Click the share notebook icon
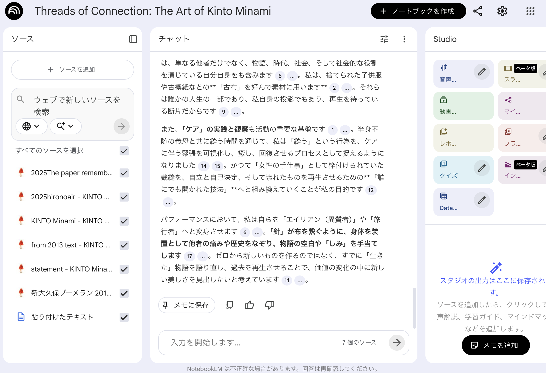 pyautogui.click(x=478, y=11)
